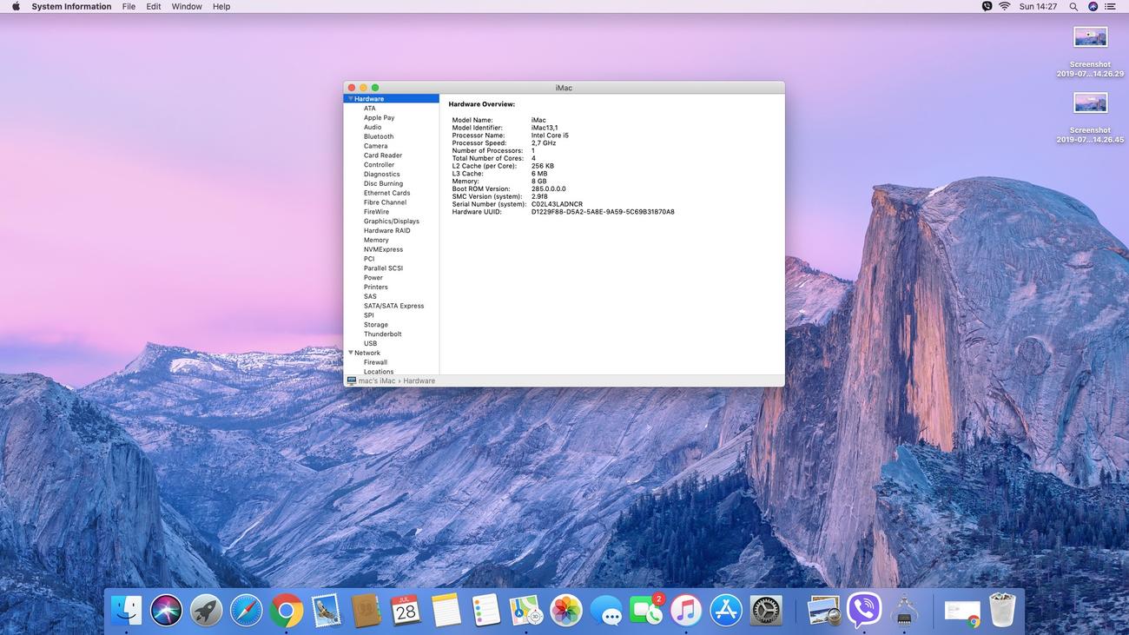Select Memory in the sidebar

pos(376,240)
